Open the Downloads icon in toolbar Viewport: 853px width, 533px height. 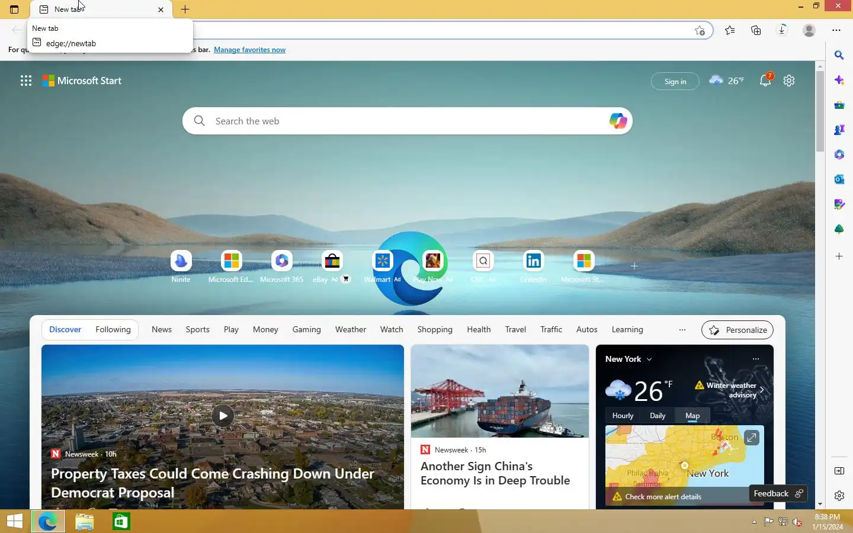click(x=782, y=30)
